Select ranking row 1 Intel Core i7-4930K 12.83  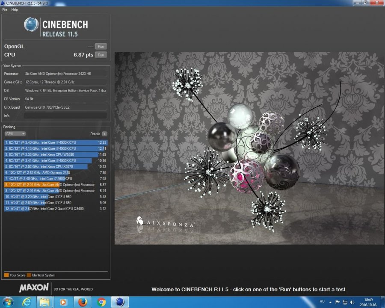56,142
